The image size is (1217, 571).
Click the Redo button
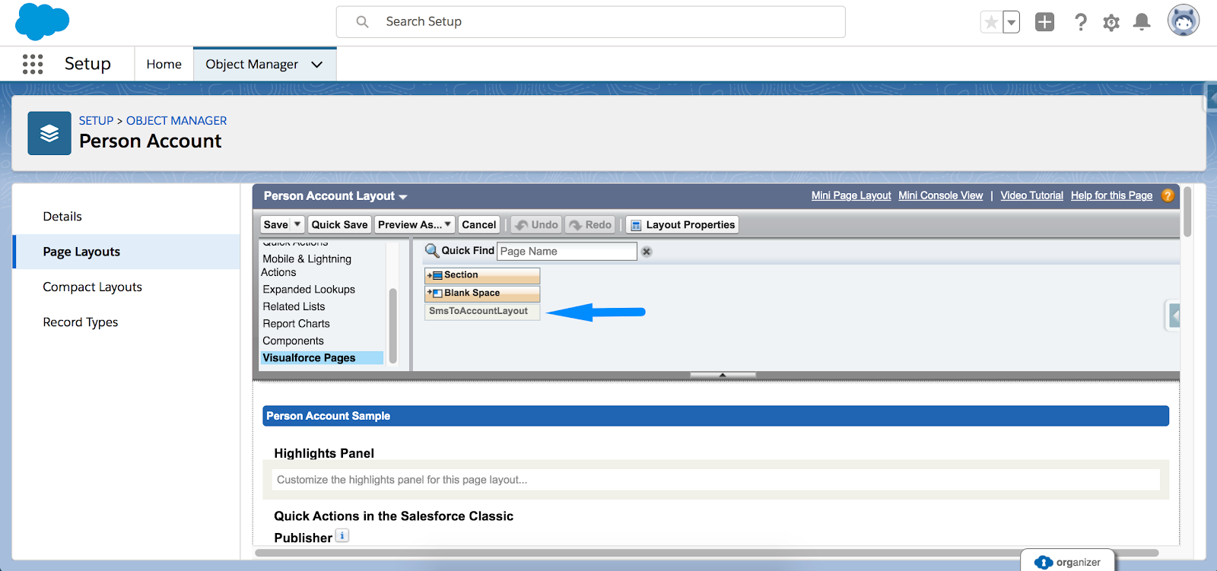point(590,224)
